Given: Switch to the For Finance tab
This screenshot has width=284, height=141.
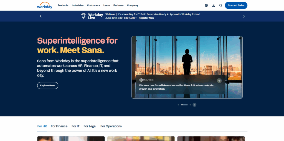Looking at the screenshot, I should tap(59, 126).
